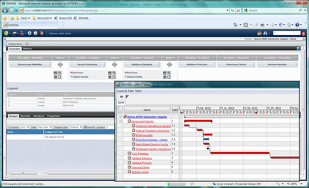
Task: Open the Microsoft favorites folder dropdown
Action: tap(42, 19)
